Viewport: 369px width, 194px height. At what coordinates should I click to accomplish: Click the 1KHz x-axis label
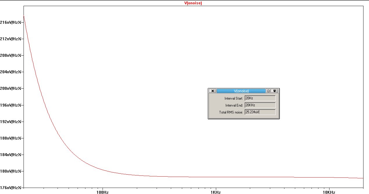click(x=215, y=192)
